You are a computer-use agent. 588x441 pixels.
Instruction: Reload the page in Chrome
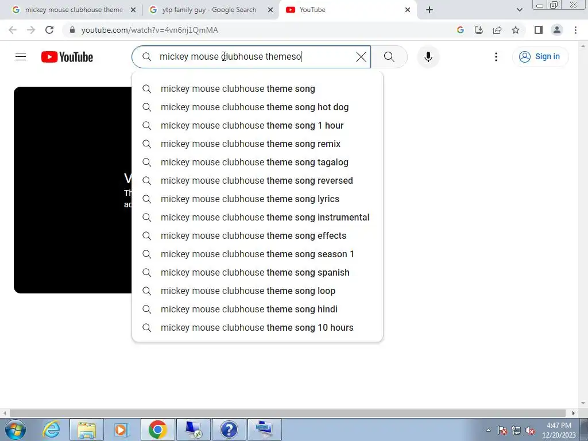click(49, 30)
